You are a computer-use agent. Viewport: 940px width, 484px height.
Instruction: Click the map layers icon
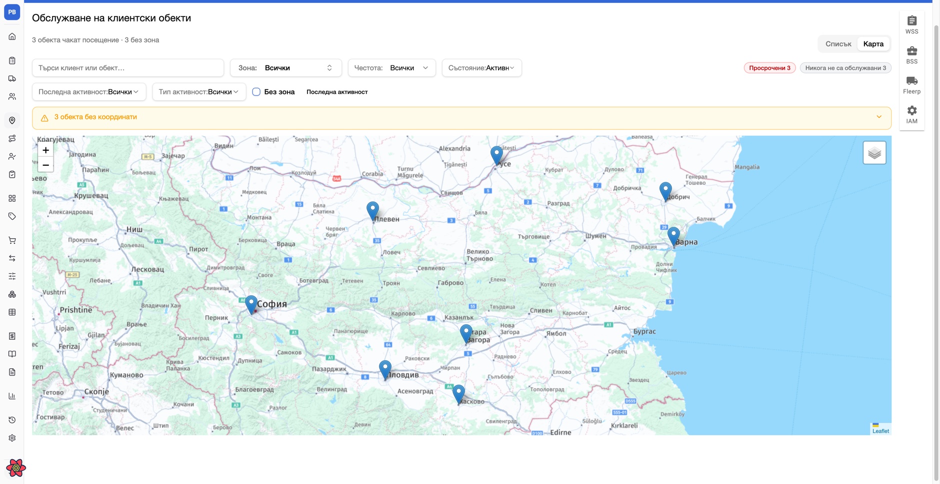tap(874, 153)
